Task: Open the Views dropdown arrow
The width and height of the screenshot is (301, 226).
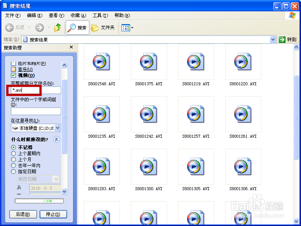Action: pos(132,28)
